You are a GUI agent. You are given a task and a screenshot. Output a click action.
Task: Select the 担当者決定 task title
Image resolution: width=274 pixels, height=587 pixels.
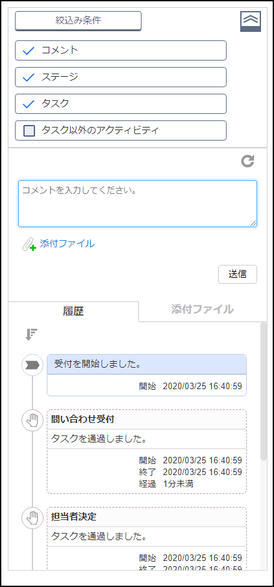pyautogui.click(x=74, y=517)
